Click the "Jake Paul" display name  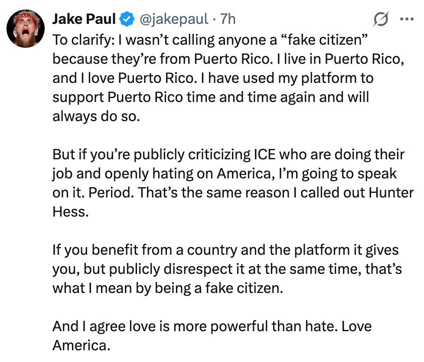(x=85, y=20)
